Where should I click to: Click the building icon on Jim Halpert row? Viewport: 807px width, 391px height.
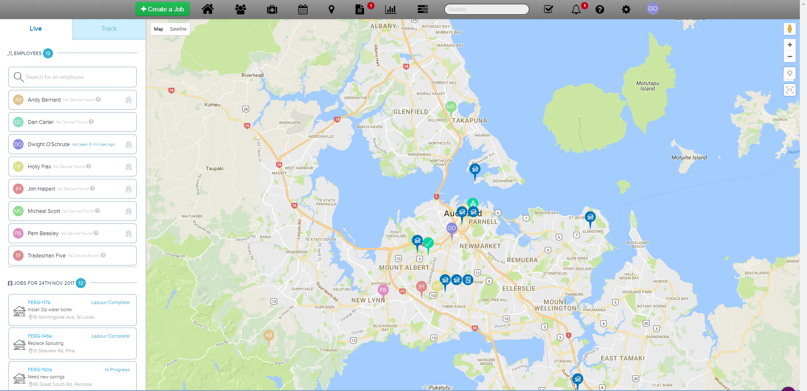pos(129,189)
